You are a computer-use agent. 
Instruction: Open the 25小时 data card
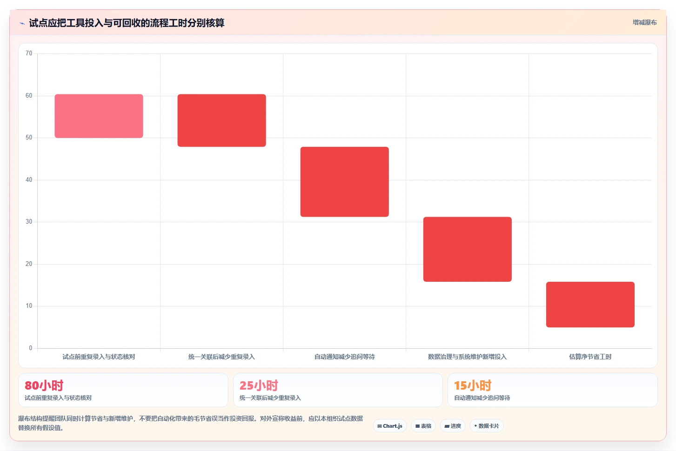pos(338,390)
